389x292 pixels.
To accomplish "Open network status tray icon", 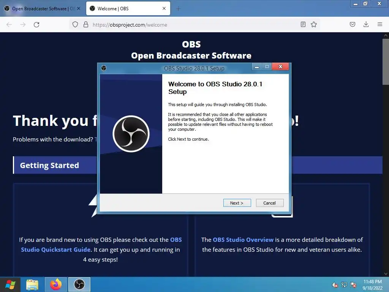I will click(344, 285).
